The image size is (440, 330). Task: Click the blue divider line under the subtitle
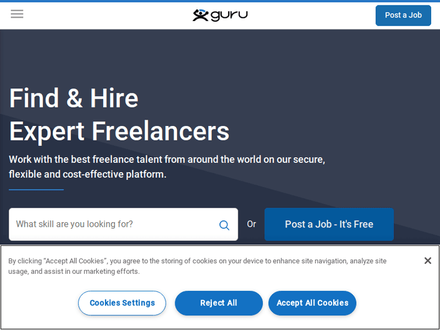pos(36,190)
